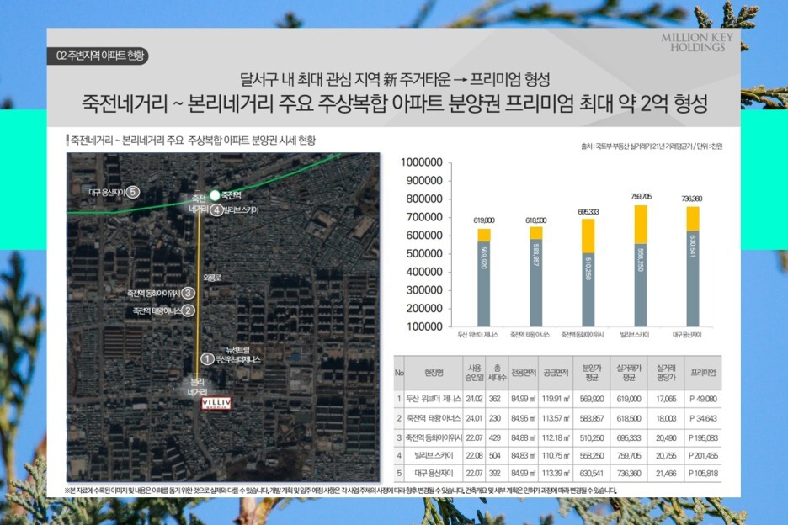Click the 1000000 y-axis label
The width and height of the screenshot is (788, 525).
[422, 162]
